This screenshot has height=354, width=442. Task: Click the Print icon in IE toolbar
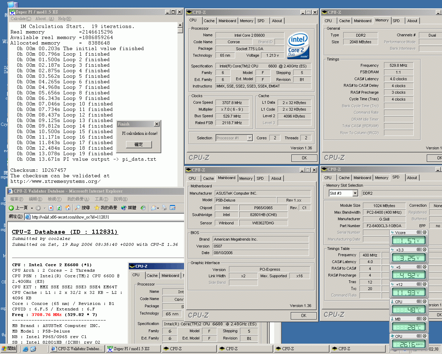click(x=164, y=208)
